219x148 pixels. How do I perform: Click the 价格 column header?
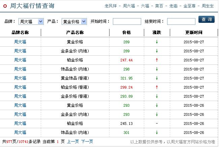126,33
